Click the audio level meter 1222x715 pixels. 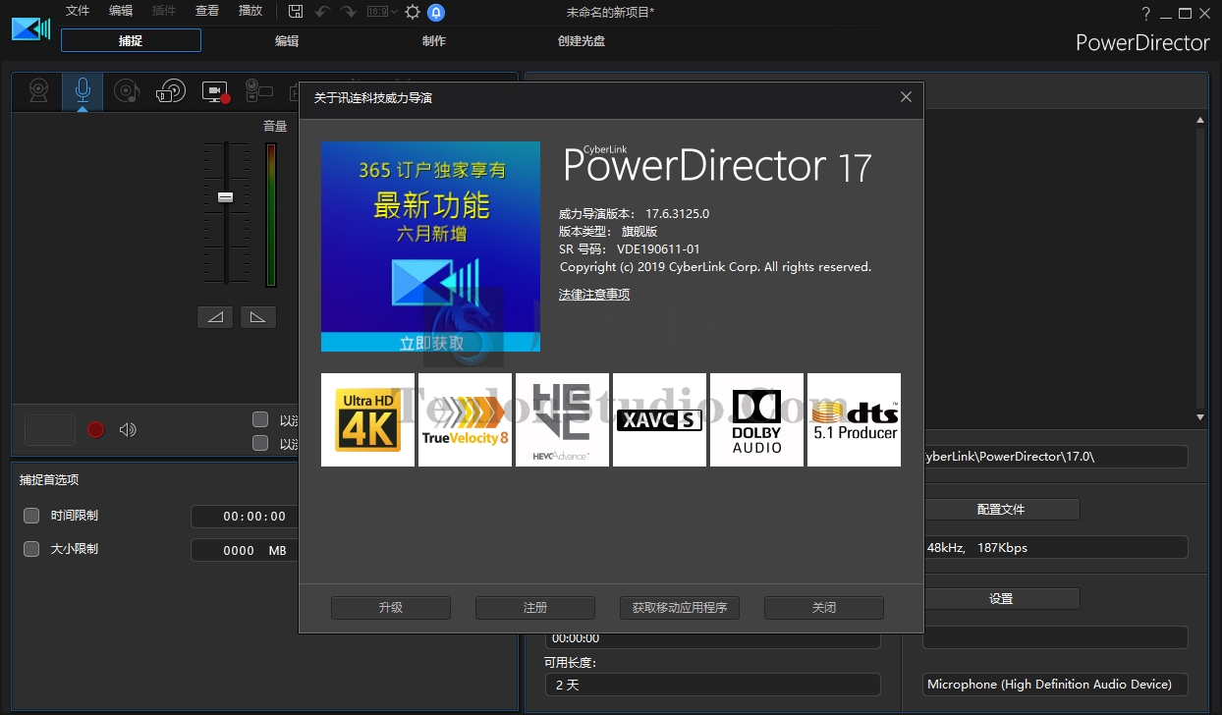click(x=271, y=214)
